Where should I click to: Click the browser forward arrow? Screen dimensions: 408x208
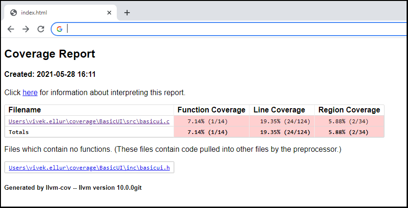point(26,29)
